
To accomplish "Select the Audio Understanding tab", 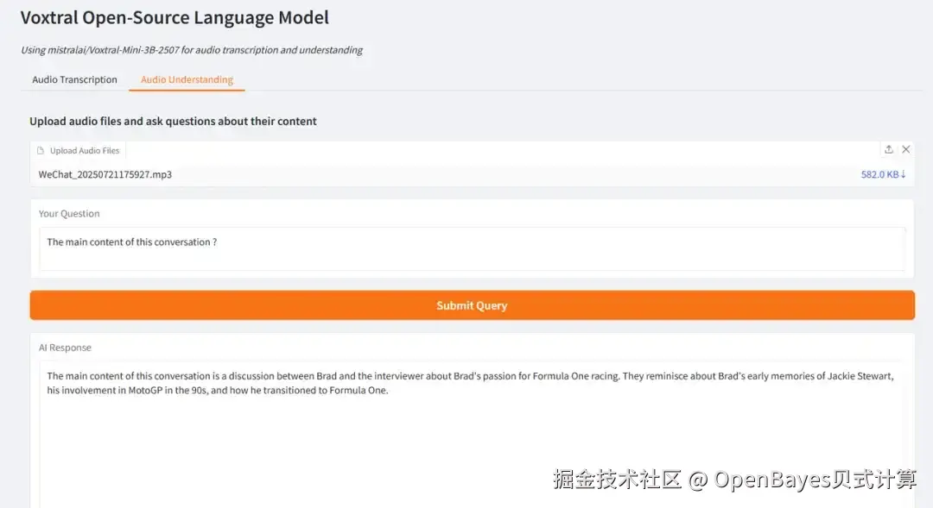I will pos(187,79).
